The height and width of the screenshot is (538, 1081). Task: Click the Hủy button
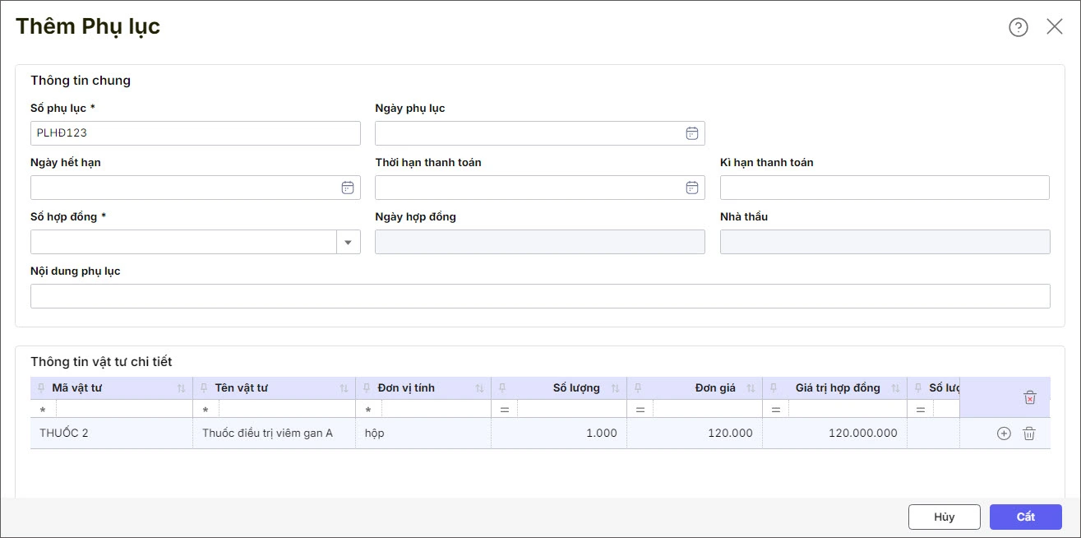pyautogui.click(x=944, y=517)
